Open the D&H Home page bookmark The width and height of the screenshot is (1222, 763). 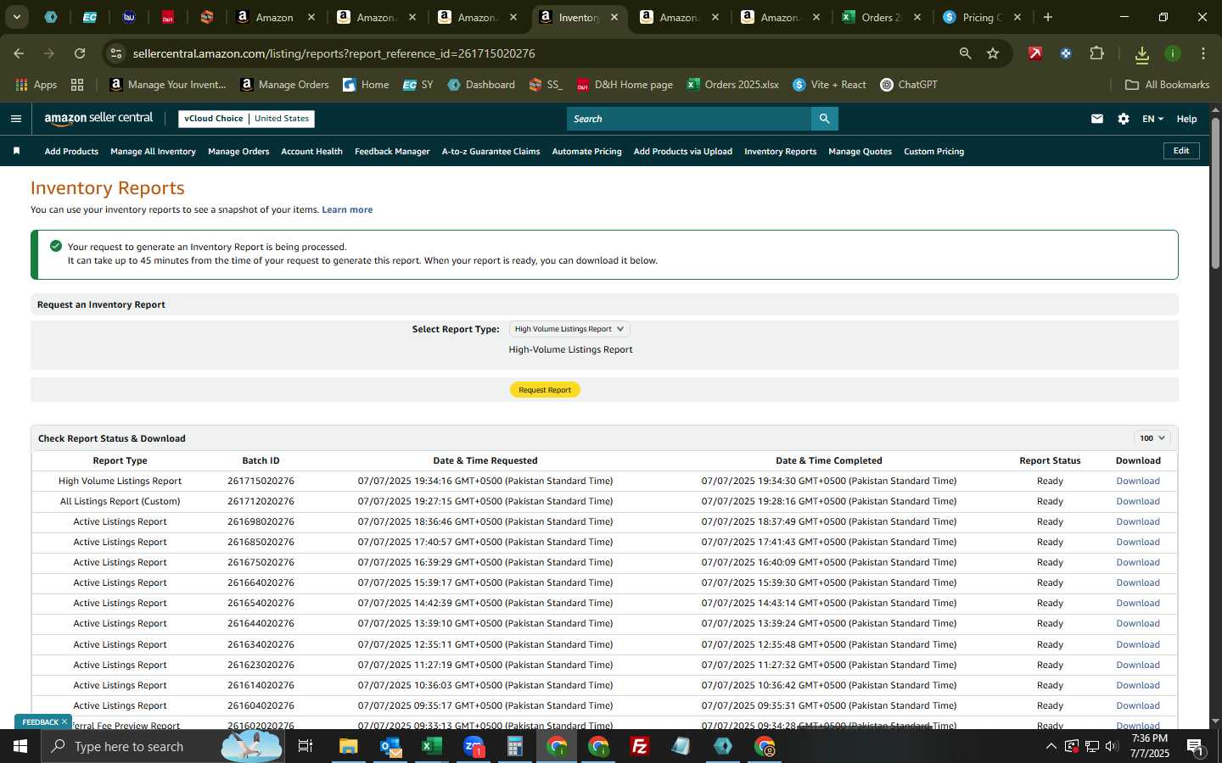click(x=625, y=85)
